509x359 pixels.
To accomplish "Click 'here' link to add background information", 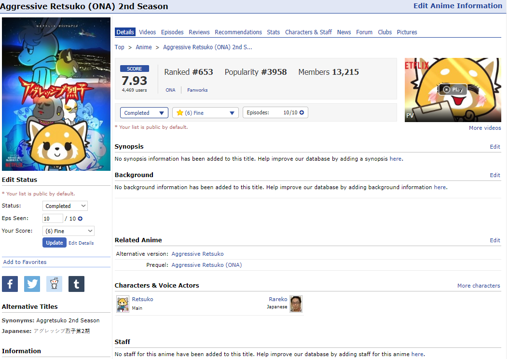I will tap(440, 187).
